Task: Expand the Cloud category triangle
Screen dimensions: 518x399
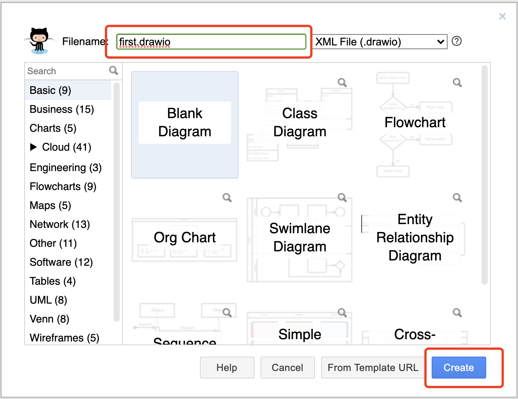Action: point(33,147)
